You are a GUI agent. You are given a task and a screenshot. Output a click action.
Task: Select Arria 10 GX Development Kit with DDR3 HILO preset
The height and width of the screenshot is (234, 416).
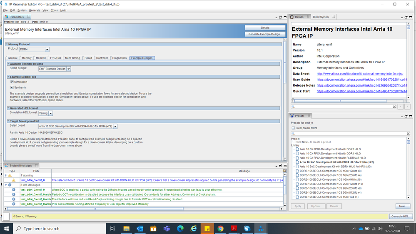(x=330, y=149)
